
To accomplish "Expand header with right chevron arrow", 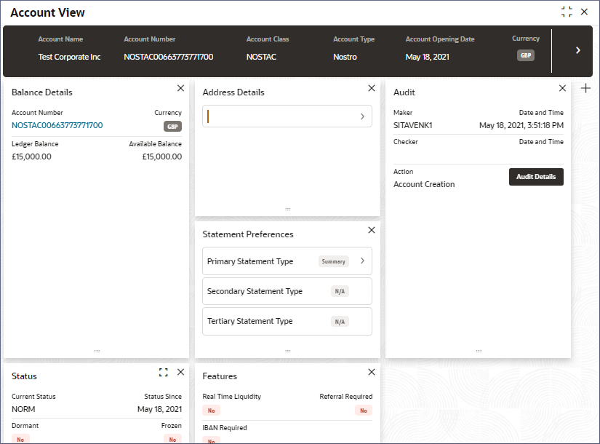I will (x=577, y=50).
